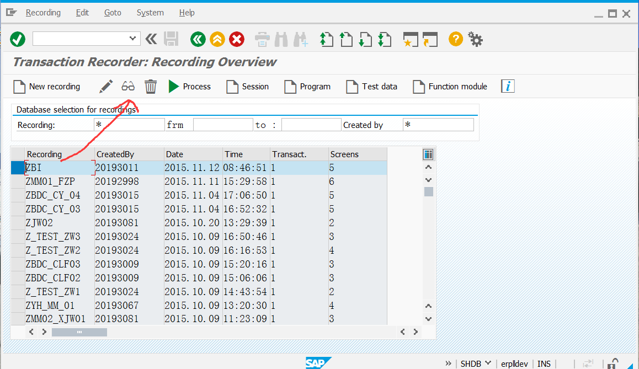Select row selector for ZMM01_FZP recording
The height and width of the screenshot is (369, 639).
pos(18,181)
